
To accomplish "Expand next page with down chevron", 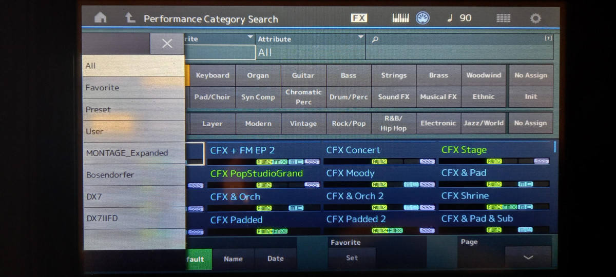I will (528, 258).
